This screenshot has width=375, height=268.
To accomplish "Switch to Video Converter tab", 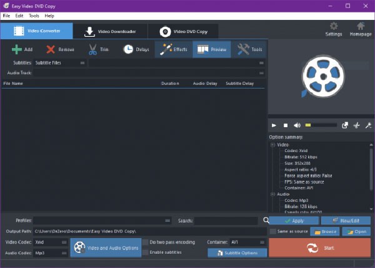I will (x=37, y=31).
